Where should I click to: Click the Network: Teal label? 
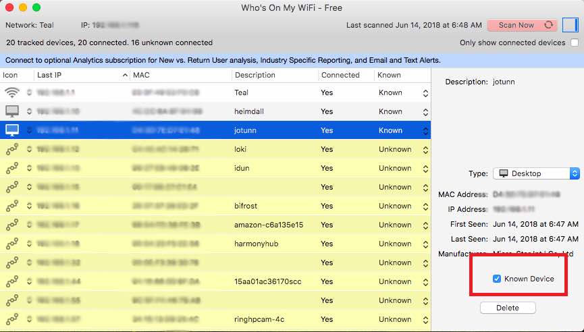tap(30, 26)
